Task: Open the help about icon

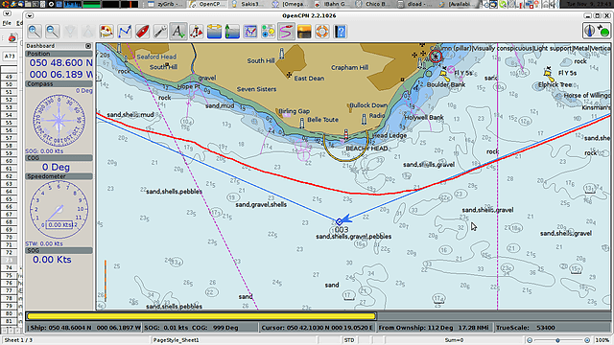Action: pyautogui.click(x=341, y=32)
